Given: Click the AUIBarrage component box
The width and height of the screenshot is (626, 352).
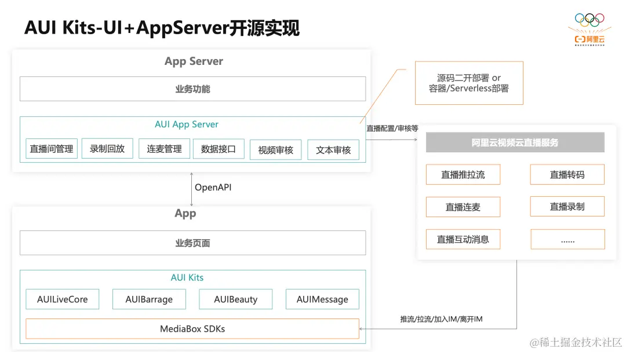Looking at the screenshot, I should [149, 299].
